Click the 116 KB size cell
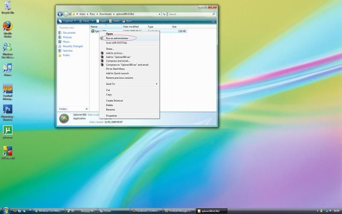Viewport: 342px width, 214px height. 182,31
